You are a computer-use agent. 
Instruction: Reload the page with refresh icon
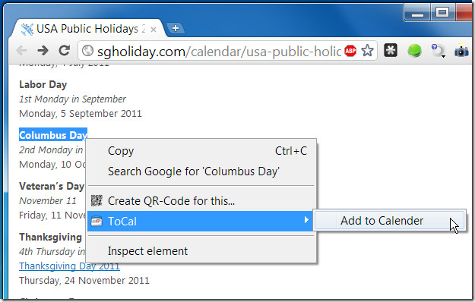pyautogui.click(x=65, y=51)
